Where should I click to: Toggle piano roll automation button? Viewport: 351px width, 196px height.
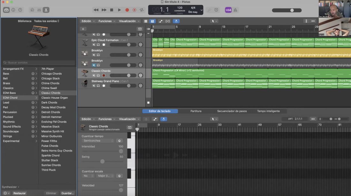155,119
